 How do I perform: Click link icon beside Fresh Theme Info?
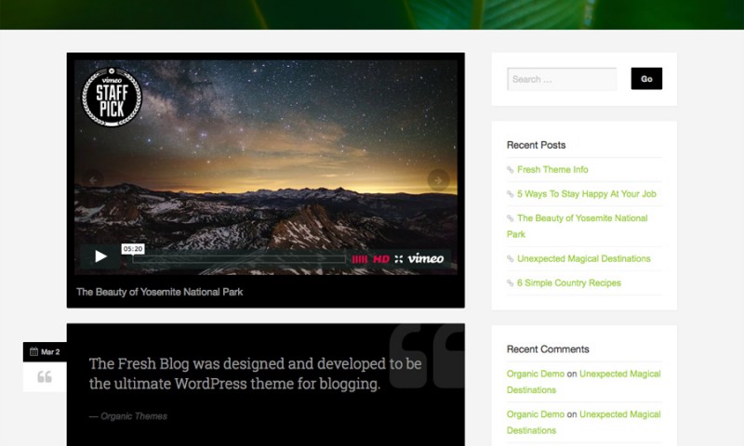point(510,170)
